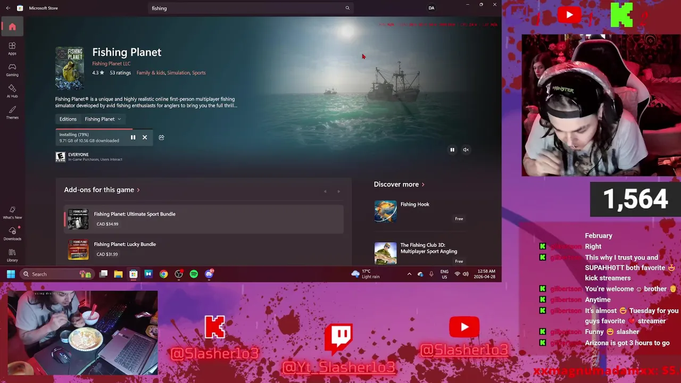
Task: Open Discord from the taskbar
Action: pos(209,274)
